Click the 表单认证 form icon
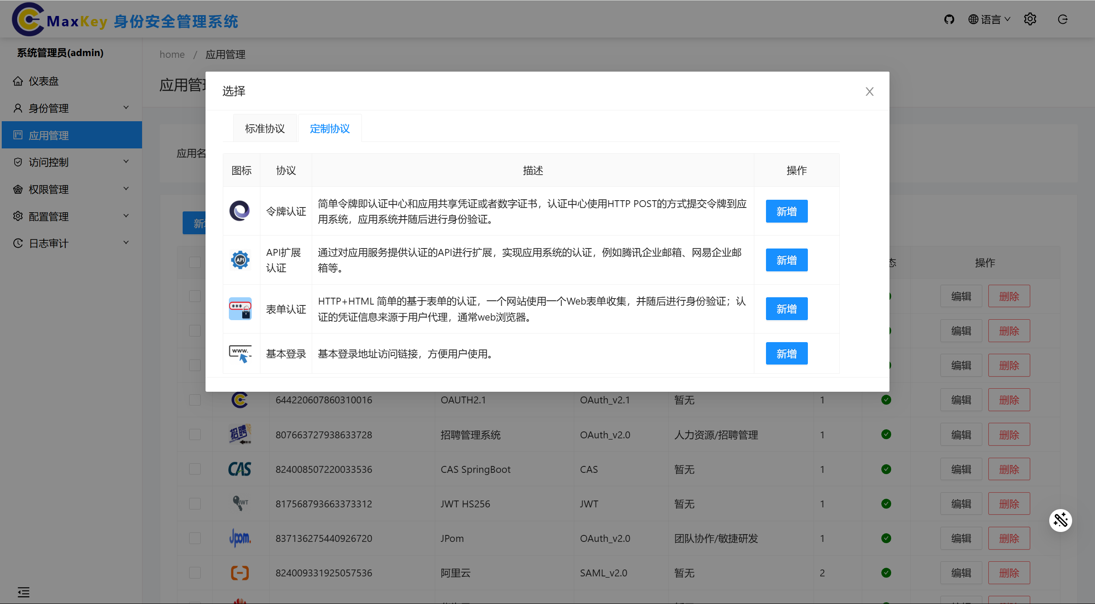1095x604 pixels. (240, 308)
